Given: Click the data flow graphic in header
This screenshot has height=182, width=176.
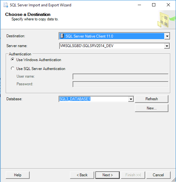Looking at the screenshot, I should (166, 19).
